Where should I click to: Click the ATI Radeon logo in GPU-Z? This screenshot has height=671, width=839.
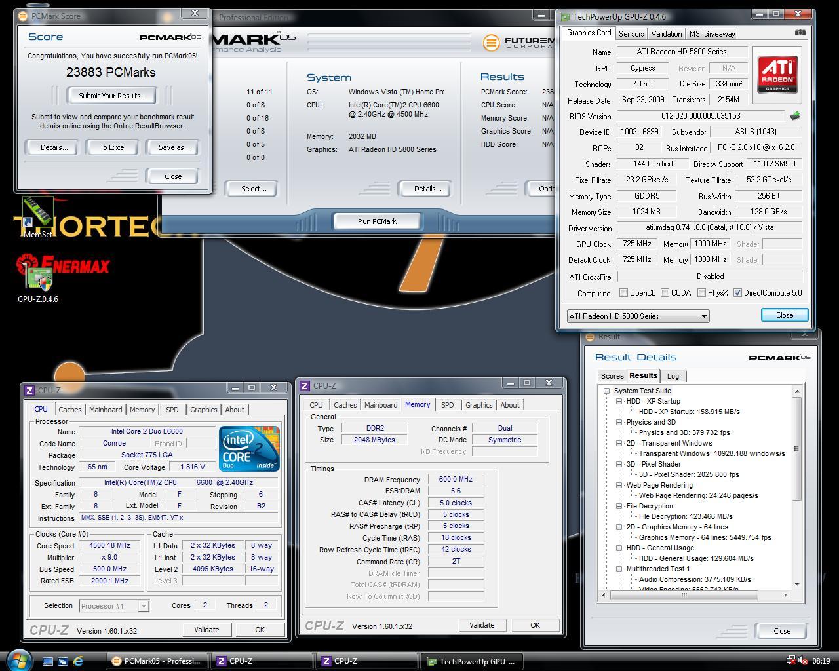click(x=777, y=75)
